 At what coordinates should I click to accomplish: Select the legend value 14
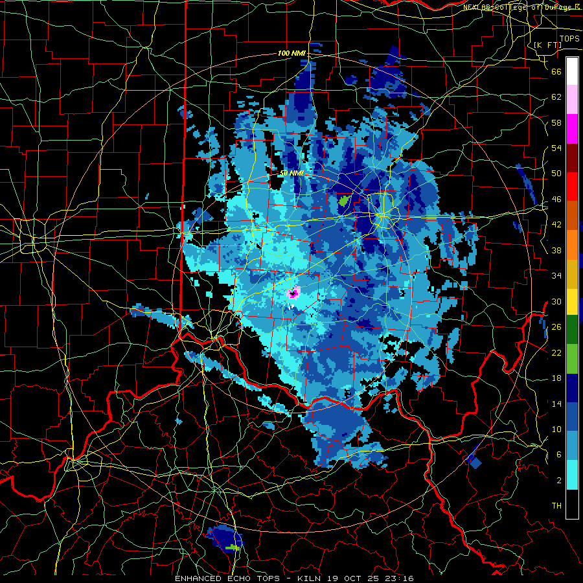tap(556, 404)
